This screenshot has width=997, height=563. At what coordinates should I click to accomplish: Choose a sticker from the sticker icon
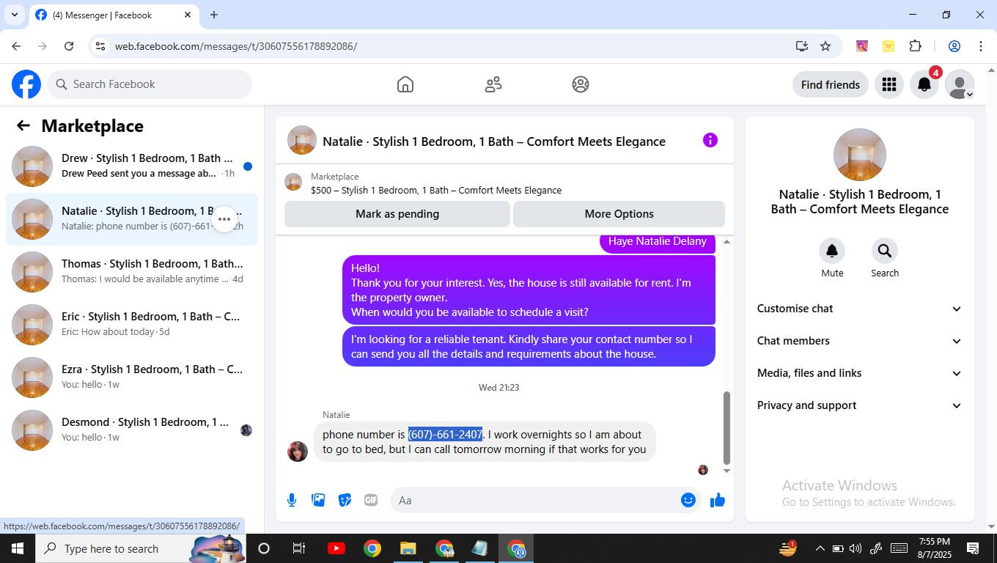click(345, 500)
